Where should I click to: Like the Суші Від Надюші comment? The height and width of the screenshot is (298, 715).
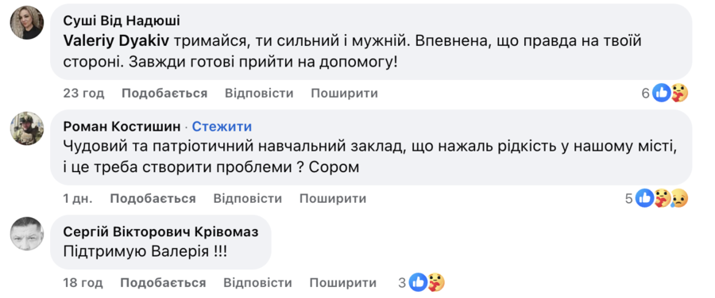coord(164,94)
